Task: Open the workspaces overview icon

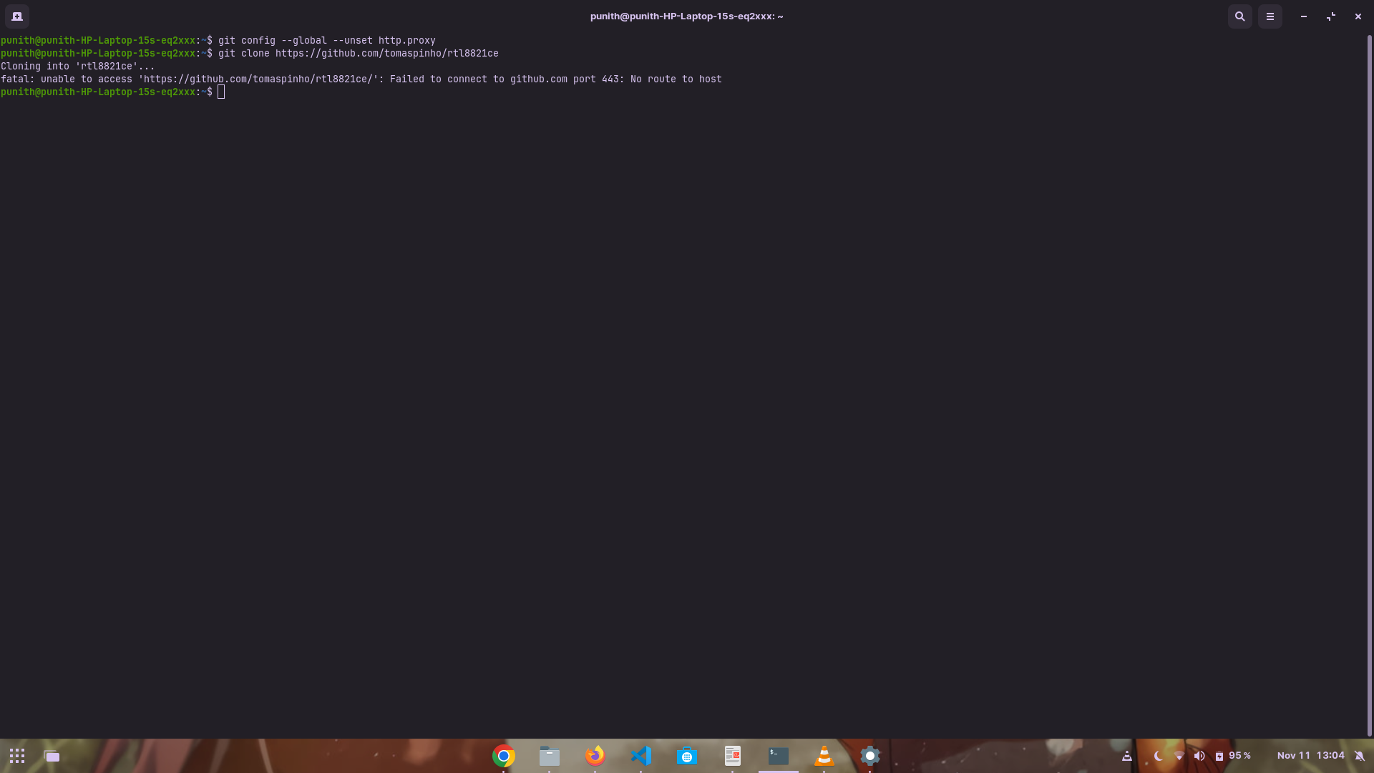Action: pos(52,756)
